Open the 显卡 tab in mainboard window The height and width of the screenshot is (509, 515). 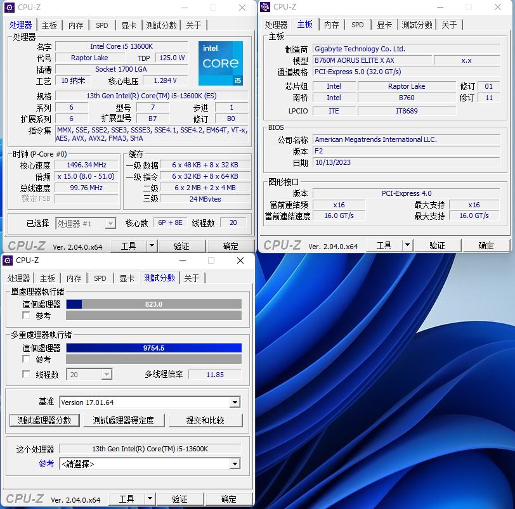coord(384,25)
